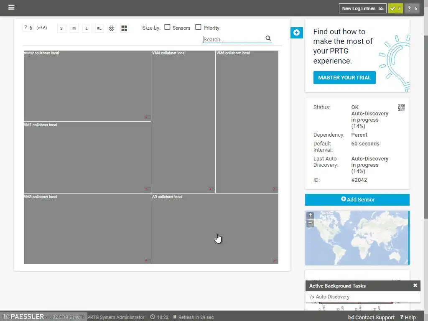Click the red flag on AD.collabnet.local tile

(275, 261)
